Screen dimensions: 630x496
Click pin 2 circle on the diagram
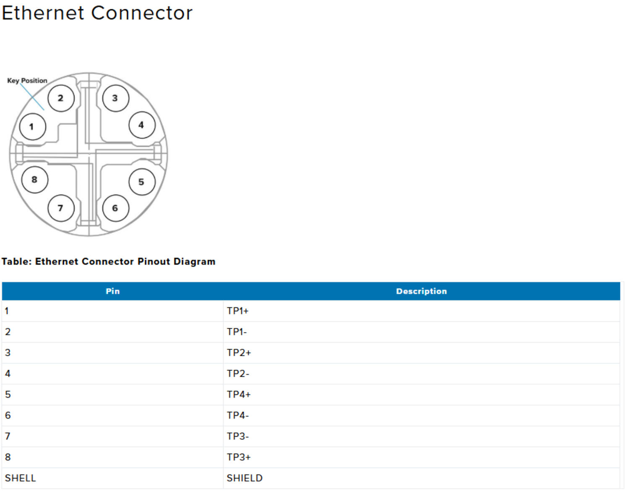pos(60,98)
